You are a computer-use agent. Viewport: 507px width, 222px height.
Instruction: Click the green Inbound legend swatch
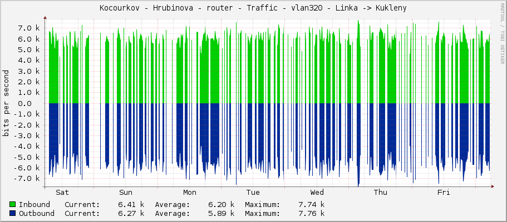13,204
